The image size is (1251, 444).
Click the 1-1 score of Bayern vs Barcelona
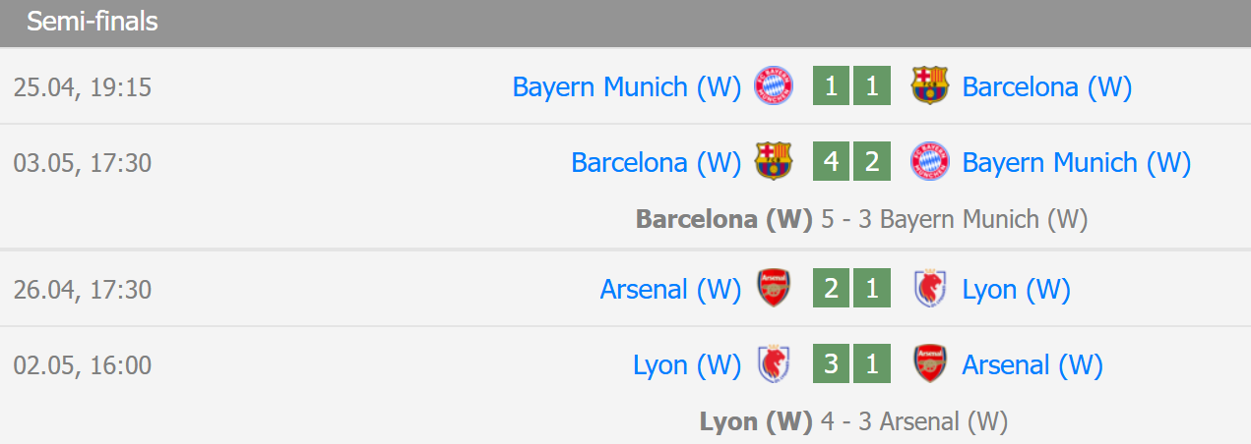point(851,86)
